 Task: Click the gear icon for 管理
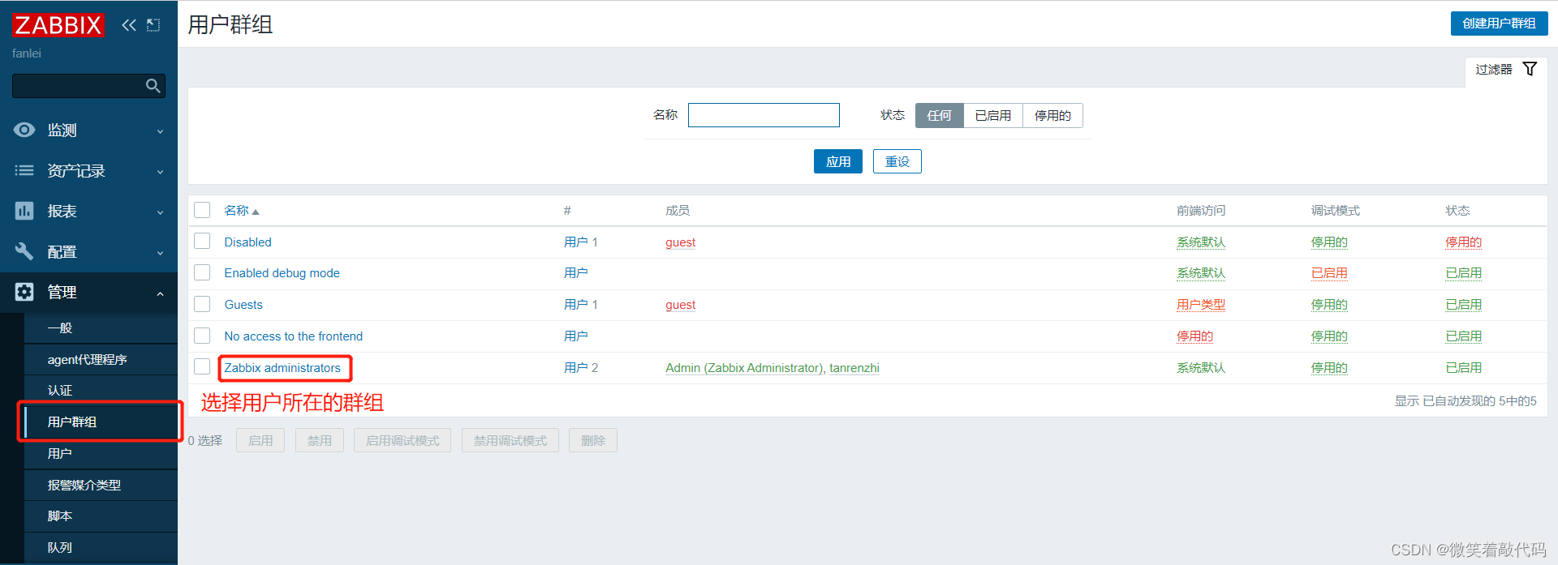[x=24, y=292]
